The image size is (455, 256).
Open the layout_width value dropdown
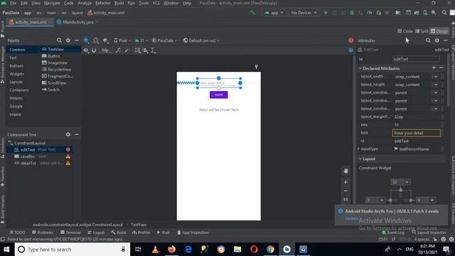pyautogui.click(x=436, y=77)
